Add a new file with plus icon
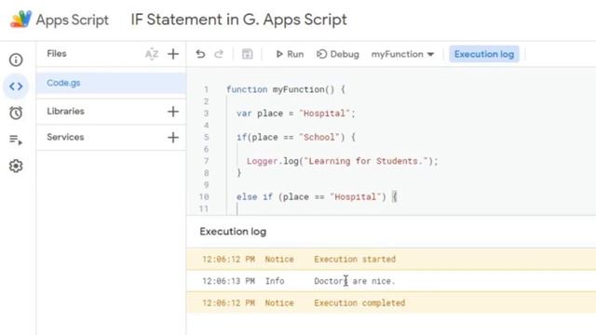Image resolution: width=596 pixels, height=335 pixels. tap(173, 54)
